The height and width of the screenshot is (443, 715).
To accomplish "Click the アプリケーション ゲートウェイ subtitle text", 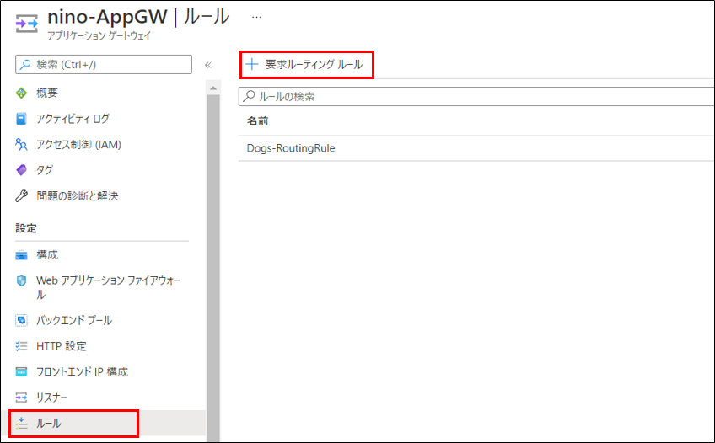I will click(x=99, y=36).
